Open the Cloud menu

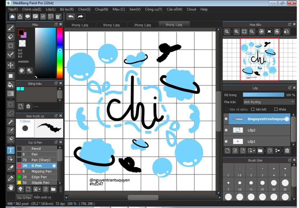[191, 9]
